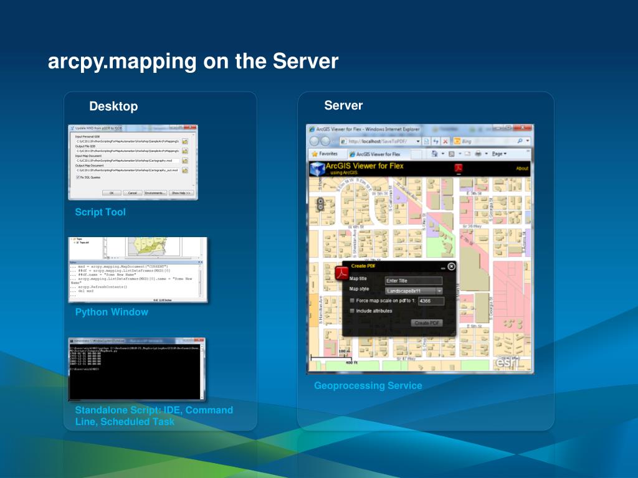The height and width of the screenshot is (478, 638).
Task: Click the Feeds icon in IE command bar
Action: click(451, 154)
